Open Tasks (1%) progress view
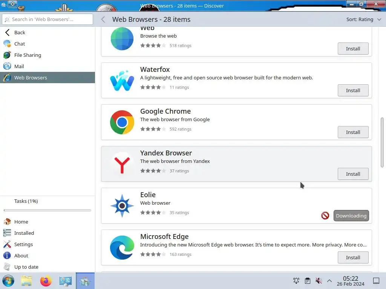 47,201
